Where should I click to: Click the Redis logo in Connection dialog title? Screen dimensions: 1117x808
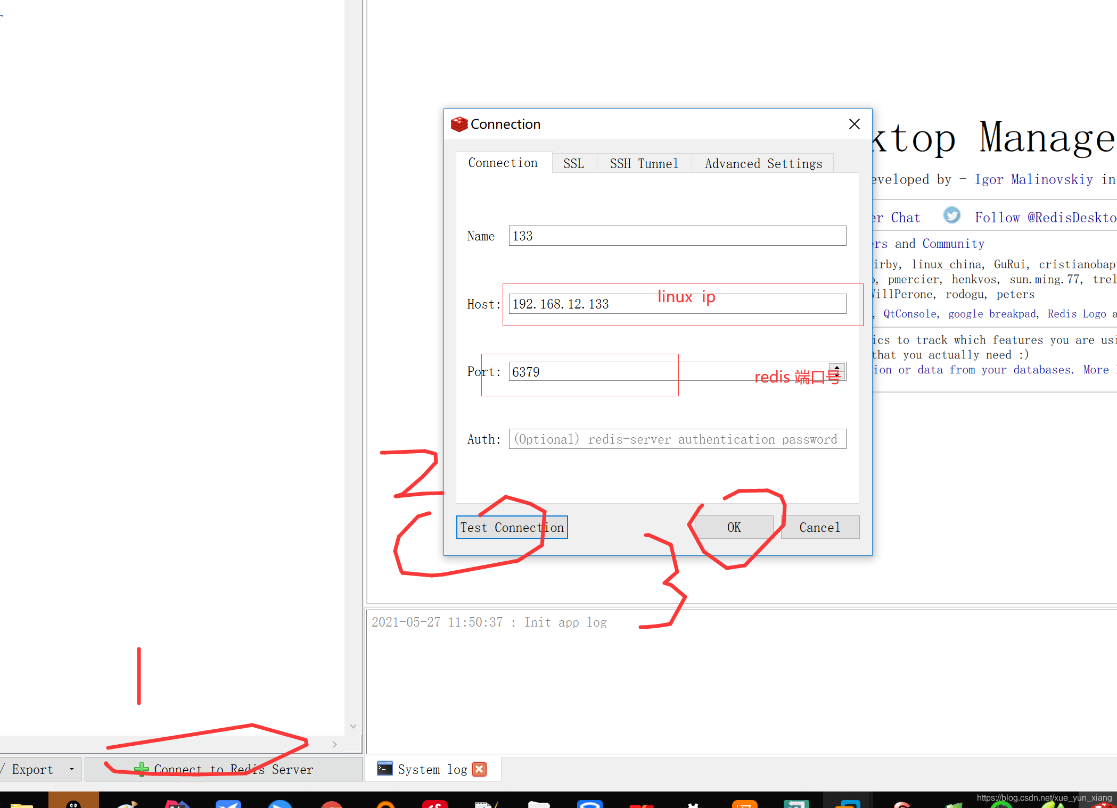(x=459, y=124)
